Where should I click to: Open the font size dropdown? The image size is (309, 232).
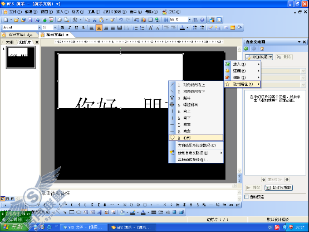click(55, 27)
